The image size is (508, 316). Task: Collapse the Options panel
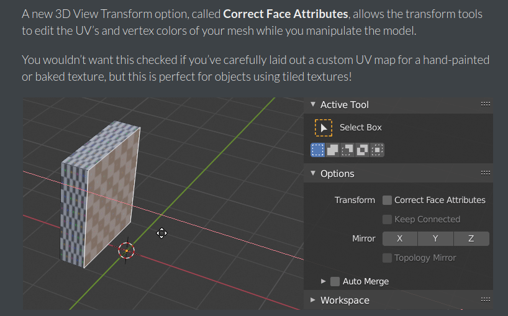click(313, 173)
